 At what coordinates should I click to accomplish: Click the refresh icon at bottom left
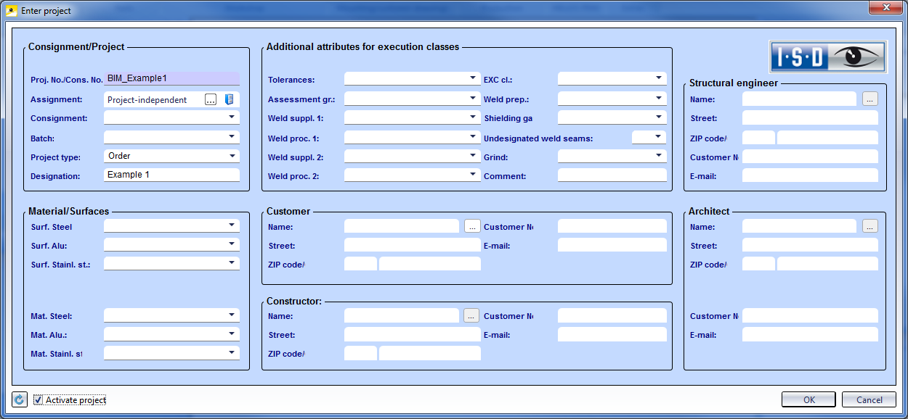pos(20,399)
